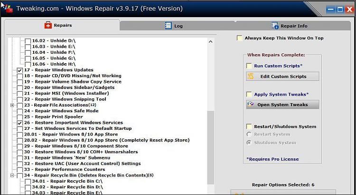Switch to the Repair Info tab
Screen dimensions: 356x195
[x=293, y=26]
